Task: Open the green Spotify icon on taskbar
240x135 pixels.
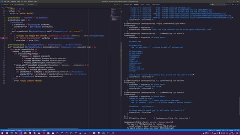Action: click(x=103, y=133)
